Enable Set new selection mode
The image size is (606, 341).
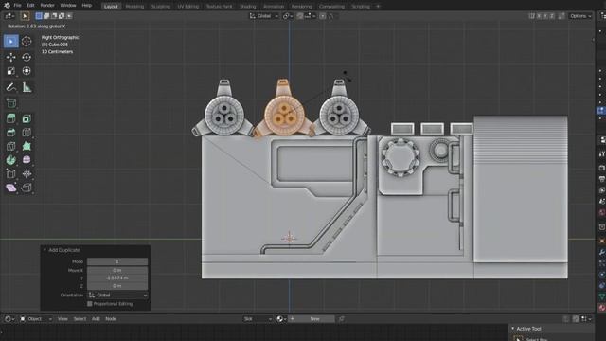point(39,16)
